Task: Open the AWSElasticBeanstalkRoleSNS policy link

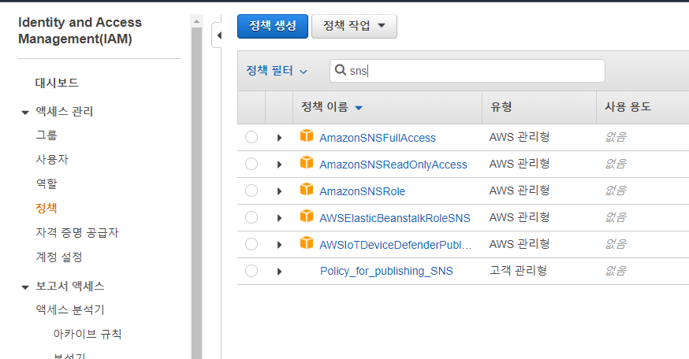Action: (x=395, y=218)
